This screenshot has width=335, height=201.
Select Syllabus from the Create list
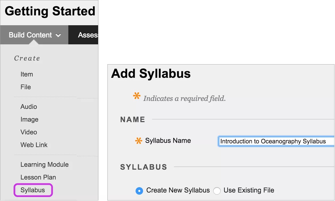(33, 190)
